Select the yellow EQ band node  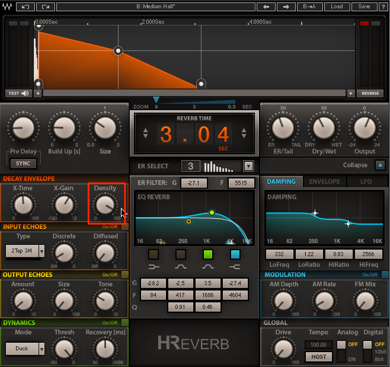pos(189,221)
